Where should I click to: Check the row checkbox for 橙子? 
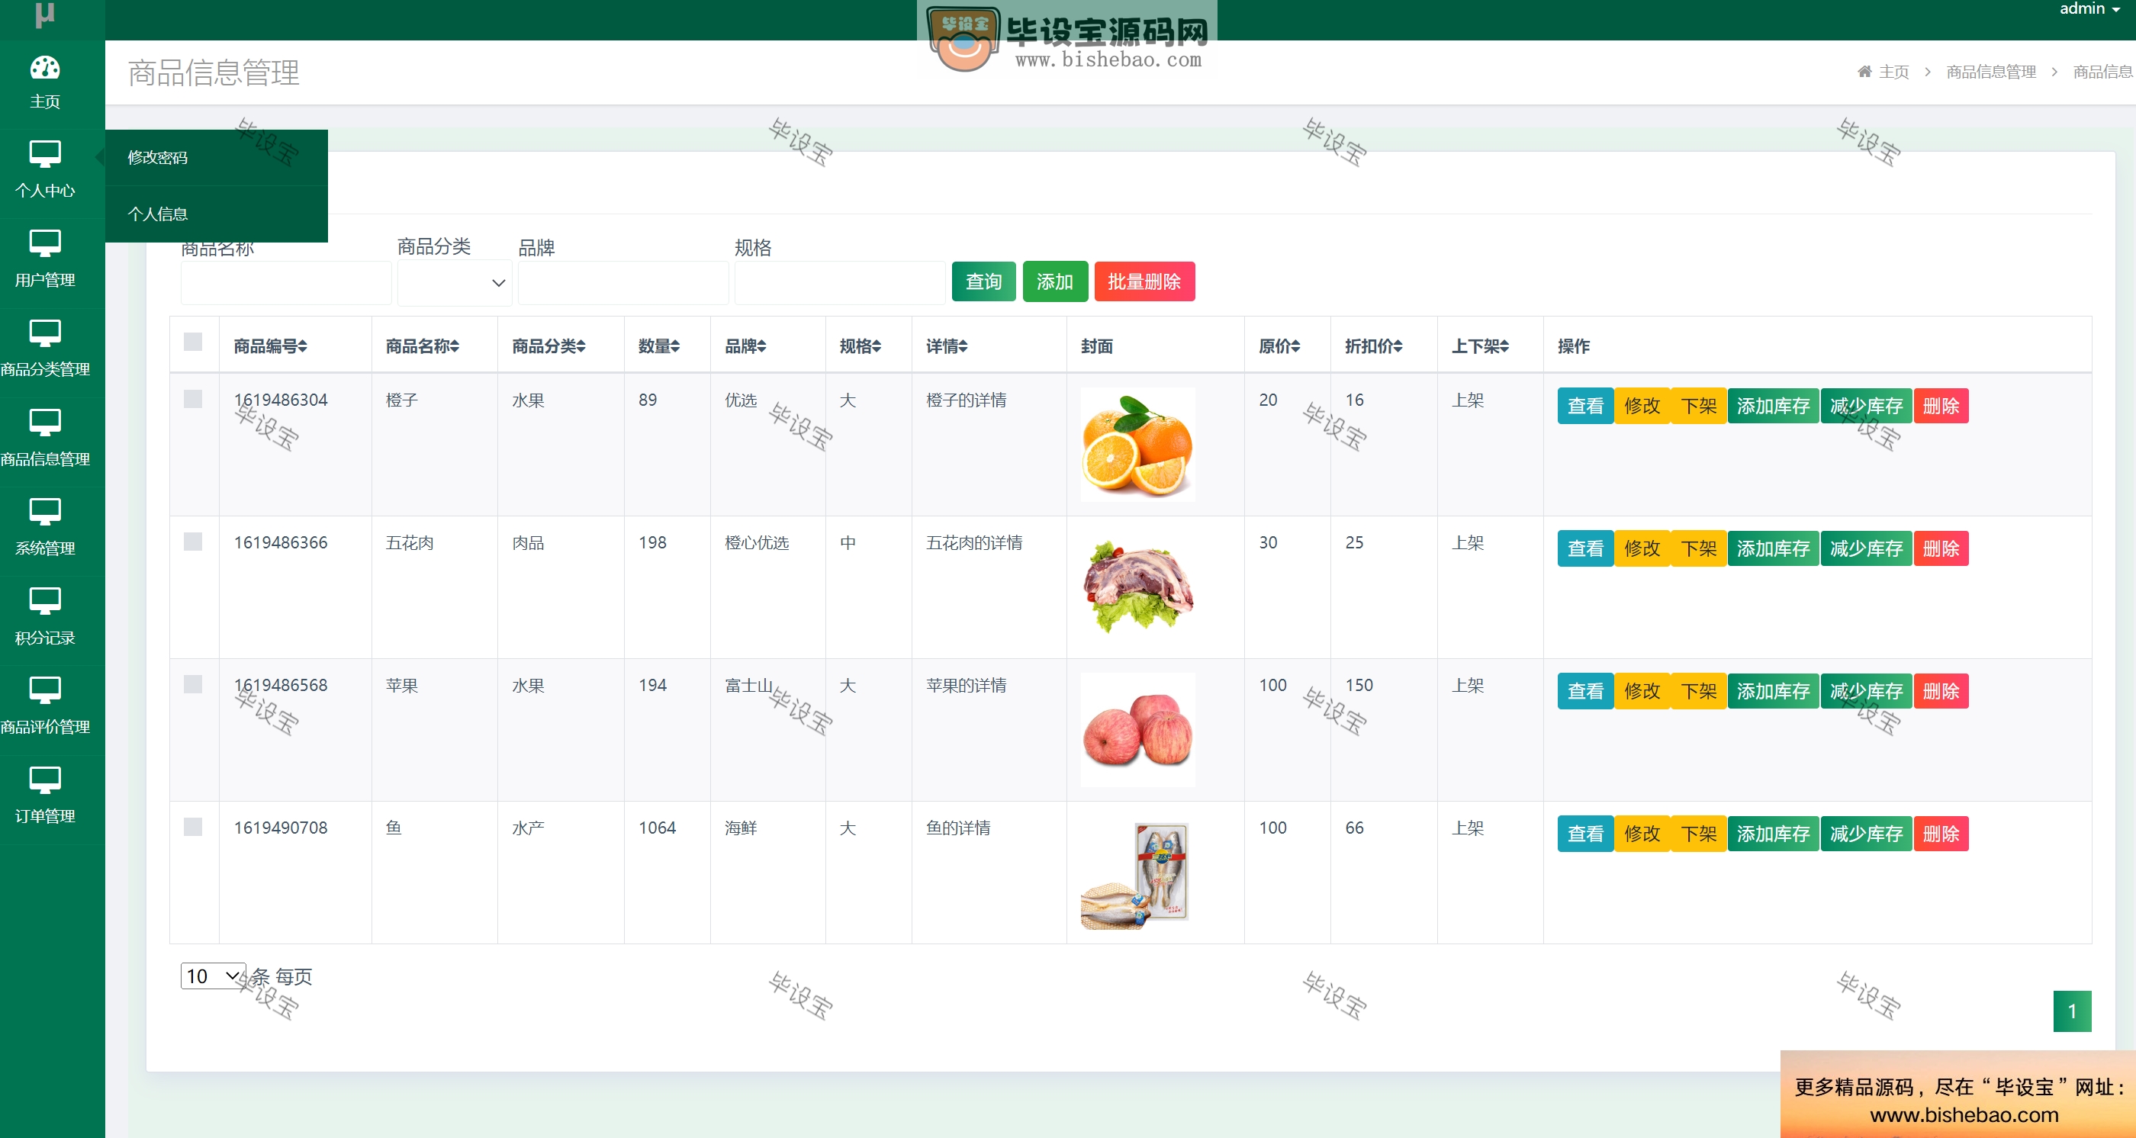click(193, 400)
